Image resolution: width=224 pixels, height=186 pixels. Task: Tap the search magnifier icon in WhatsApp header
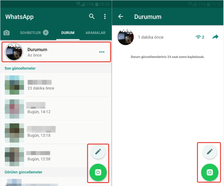pyautogui.click(x=92, y=16)
